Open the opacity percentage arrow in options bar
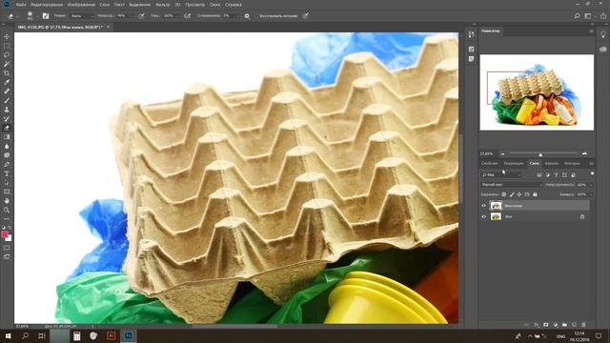Viewport: 610px width, 343px height. (x=132, y=16)
